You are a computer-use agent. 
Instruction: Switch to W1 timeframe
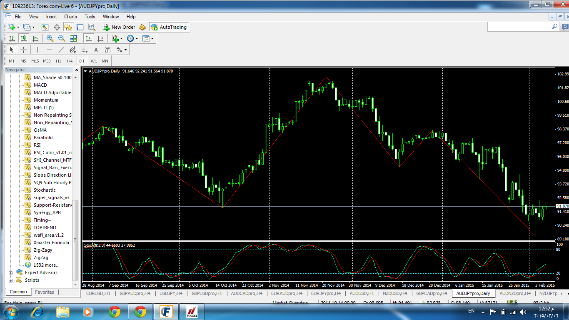coord(94,61)
